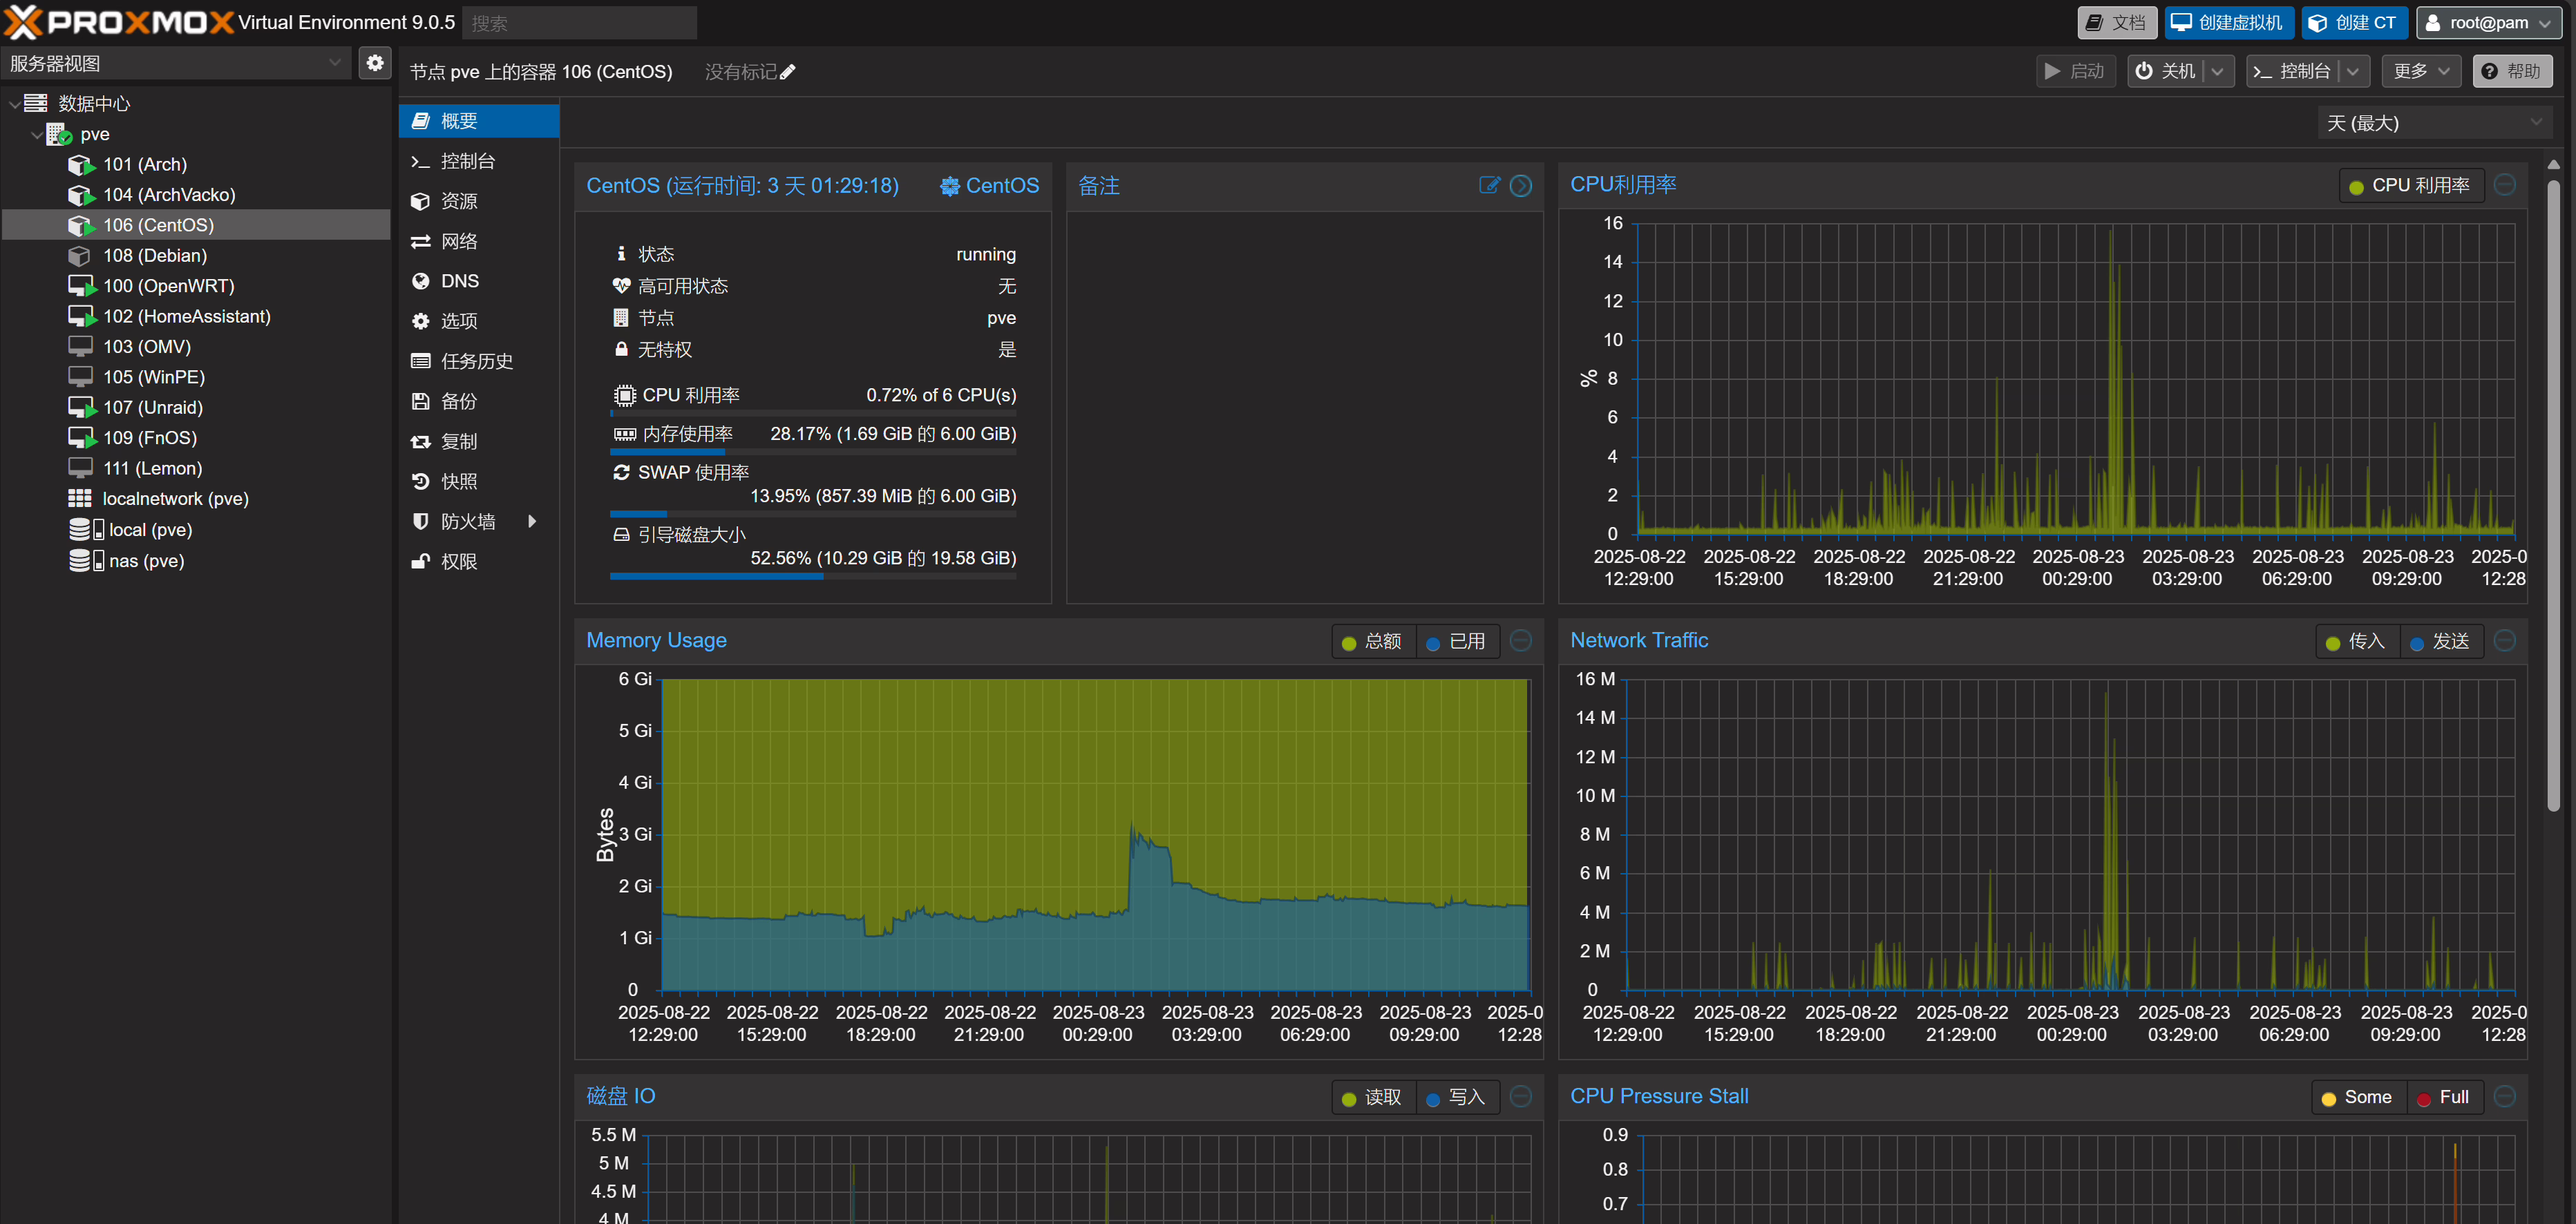Edit the tag pencil icon beside 没有标记
Screen dimensions: 2576x1224
[788, 72]
